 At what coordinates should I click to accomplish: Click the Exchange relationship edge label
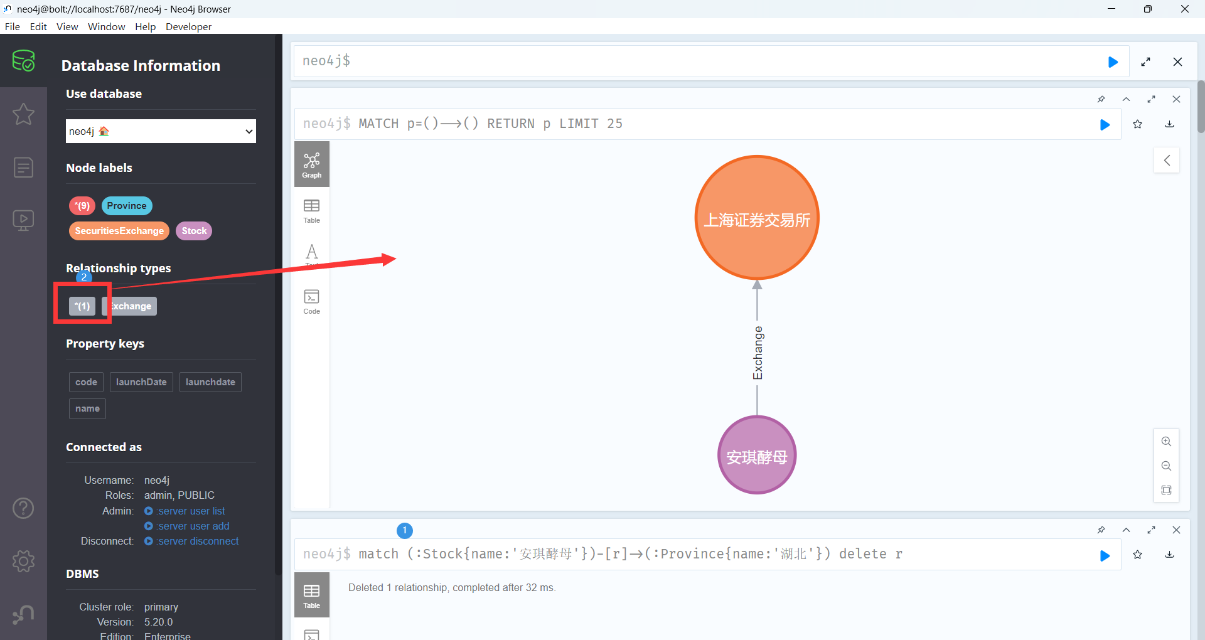[x=758, y=353]
